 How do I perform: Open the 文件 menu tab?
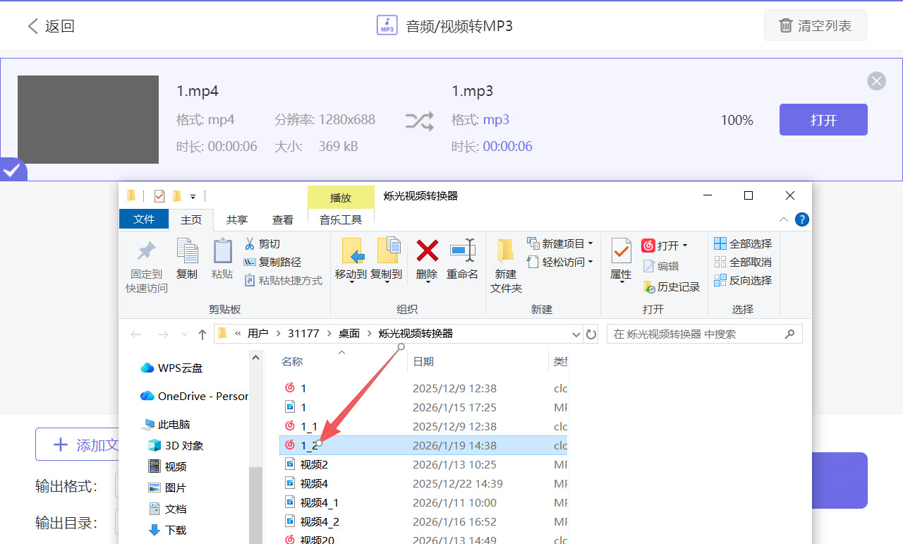pos(144,219)
